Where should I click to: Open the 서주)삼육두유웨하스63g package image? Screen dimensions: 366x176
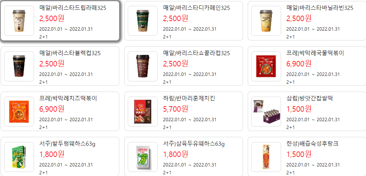tap(143, 157)
